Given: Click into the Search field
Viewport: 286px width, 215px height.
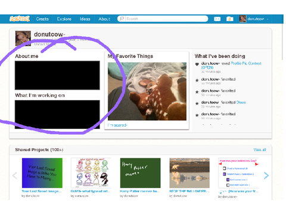Looking at the screenshot, I should click(163, 19).
